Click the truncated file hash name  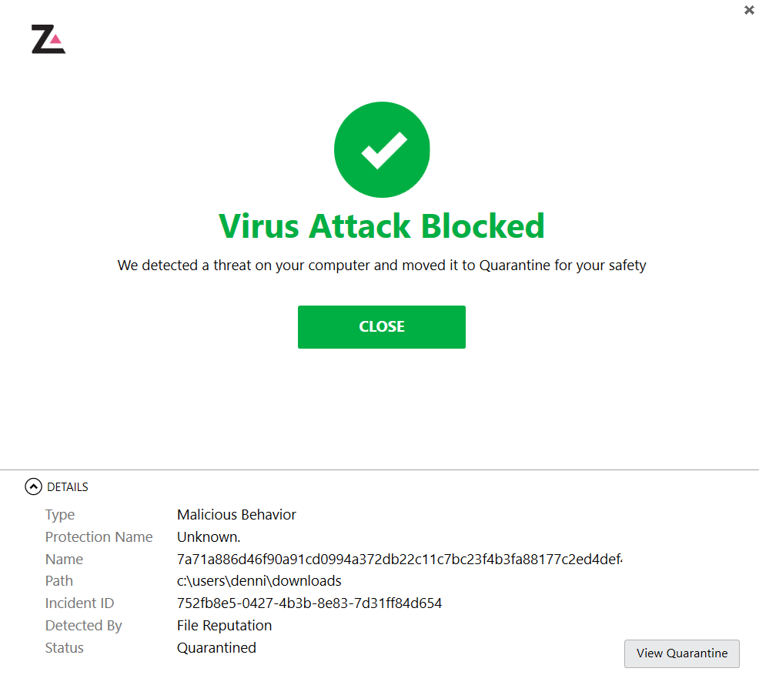(x=399, y=560)
